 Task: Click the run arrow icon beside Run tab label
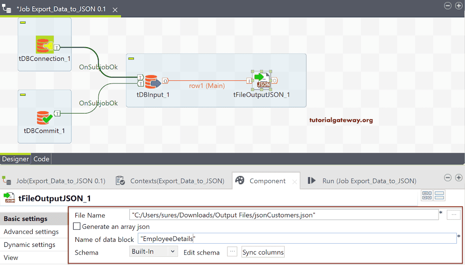pyautogui.click(x=312, y=181)
